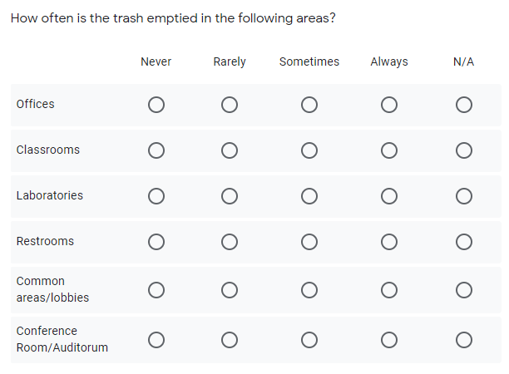Choose Never for Restrooms
Image resolution: width=509 pixels, height=374 pixels.
click(x=156, y=242)
